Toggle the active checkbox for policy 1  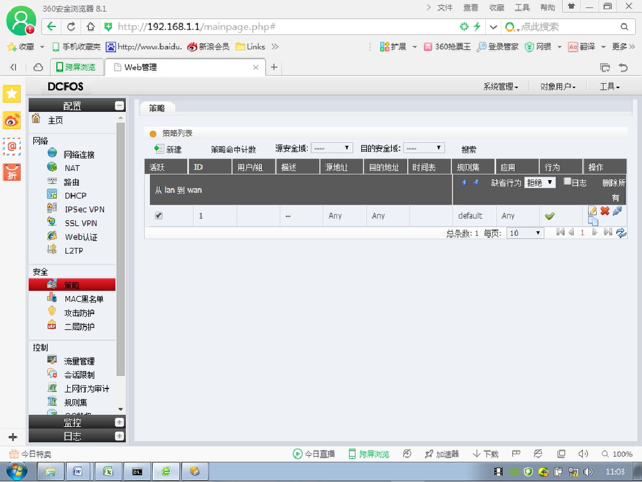[159, 216]
